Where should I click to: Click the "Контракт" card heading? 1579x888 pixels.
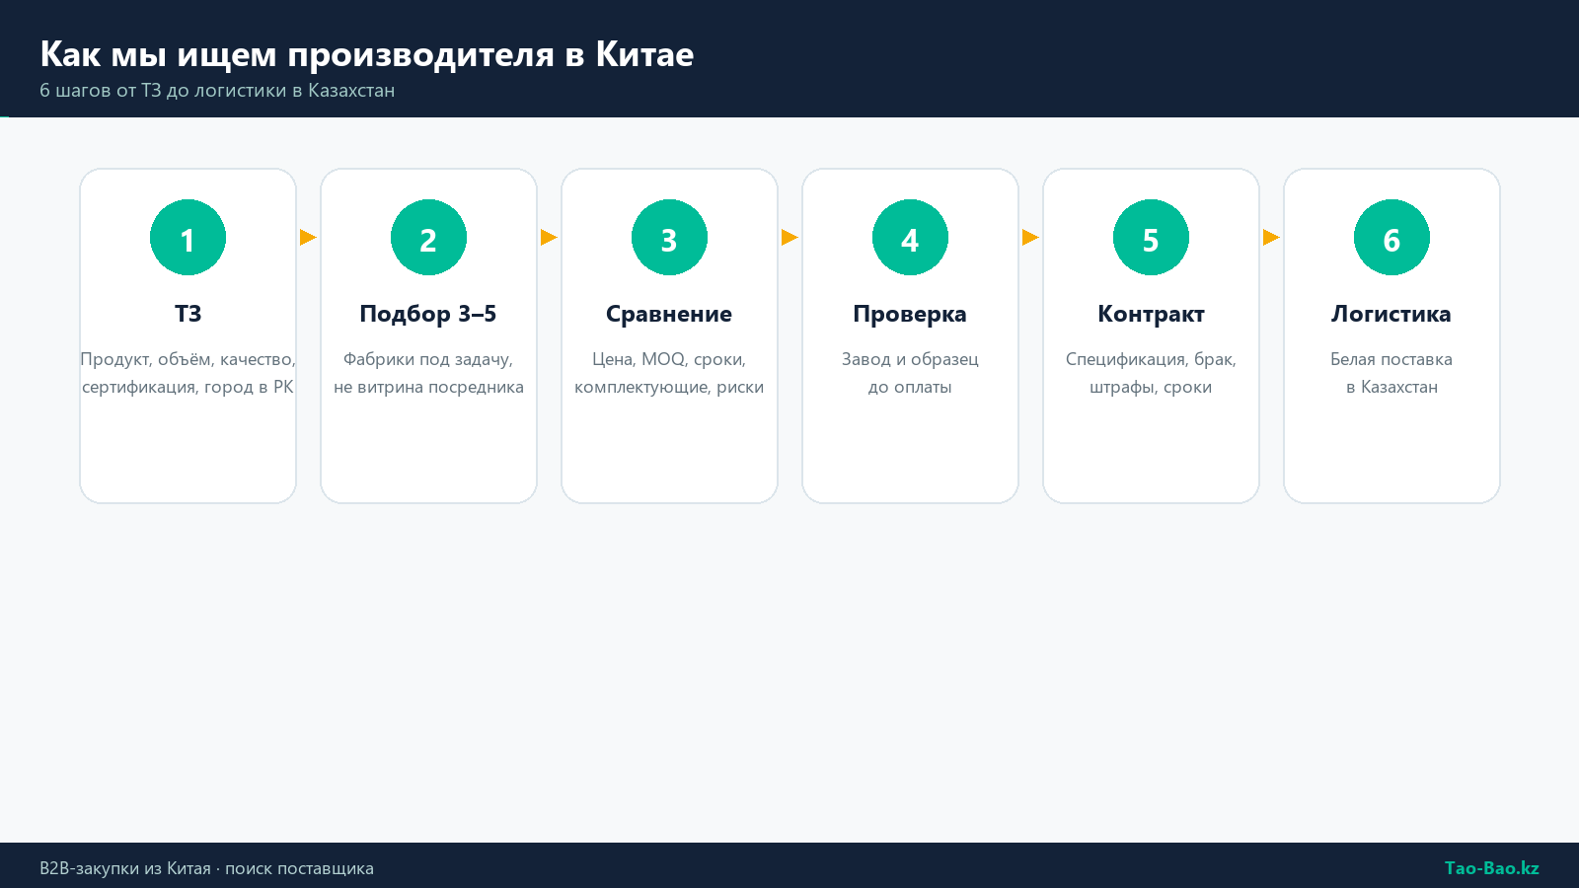point(1151,314)
